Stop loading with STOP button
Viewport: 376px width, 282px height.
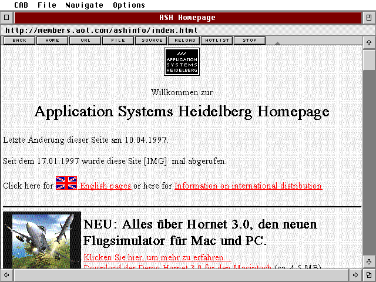click(250, 41)
